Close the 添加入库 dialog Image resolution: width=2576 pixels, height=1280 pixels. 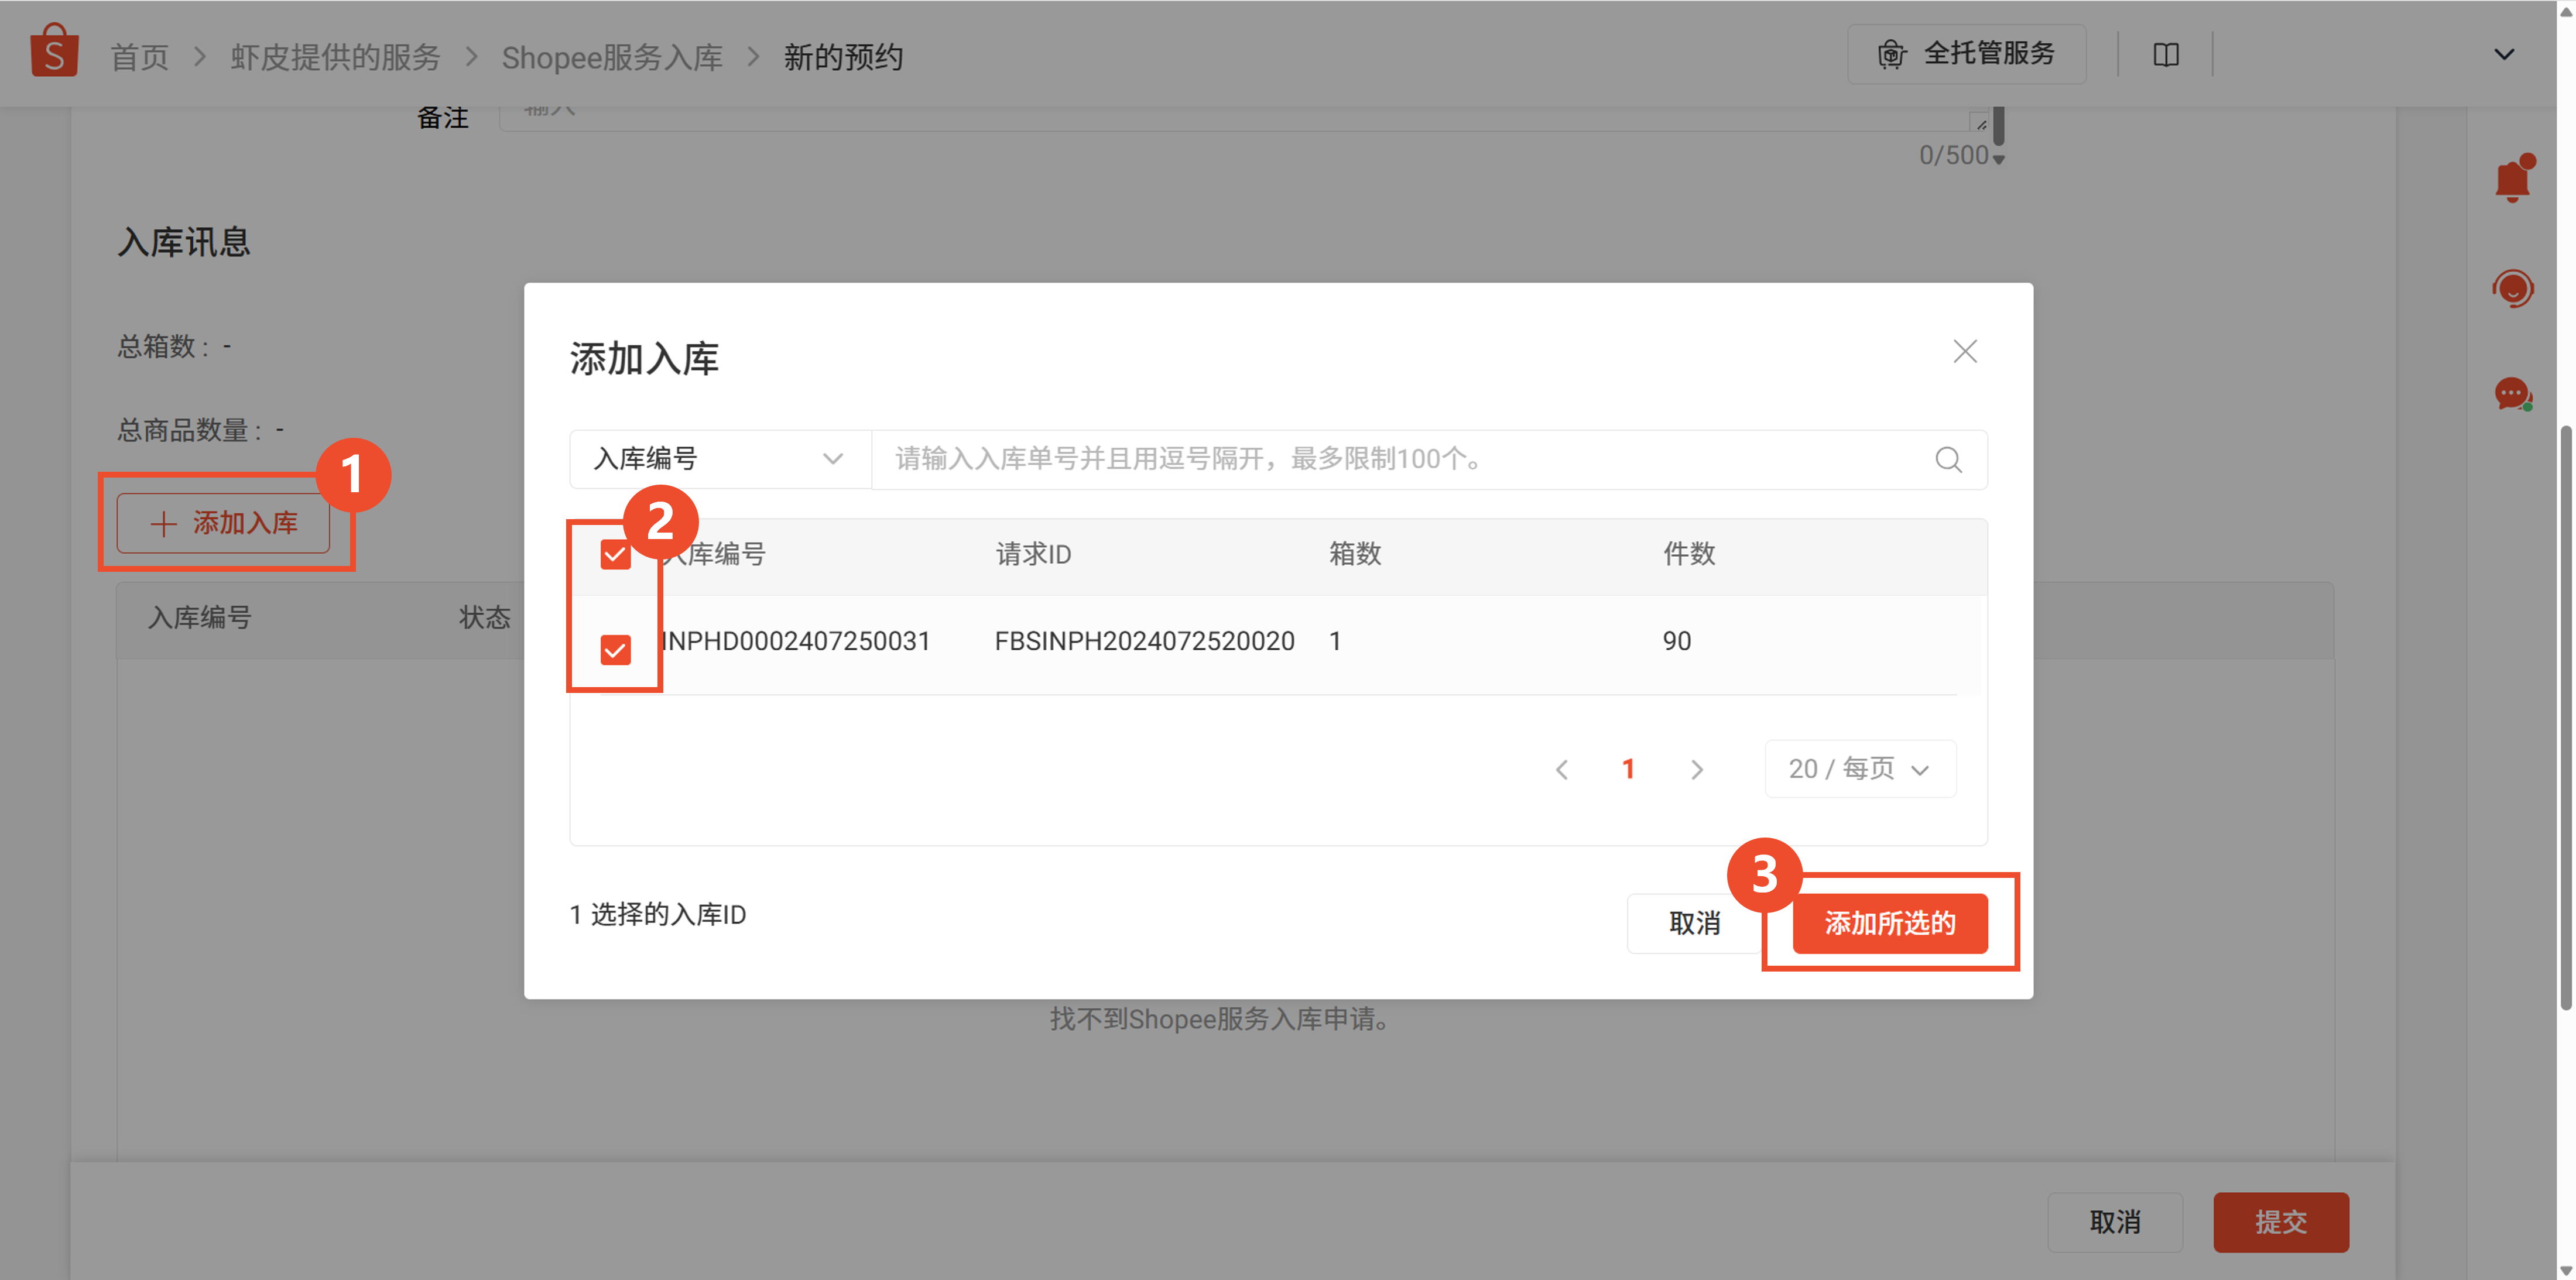(x=1965, y=352)
